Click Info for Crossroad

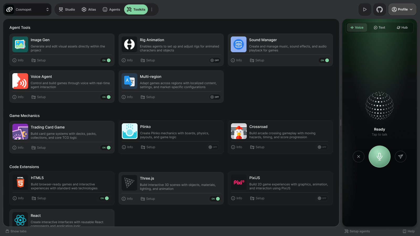pyautogui.click(x=237, y=147)
